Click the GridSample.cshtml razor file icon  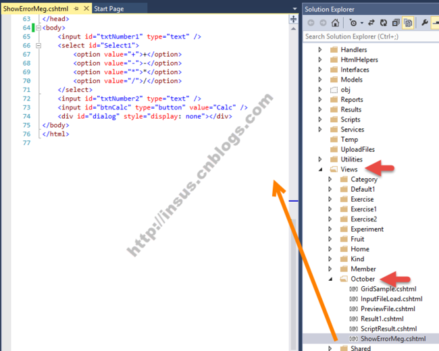pos(354,289)
